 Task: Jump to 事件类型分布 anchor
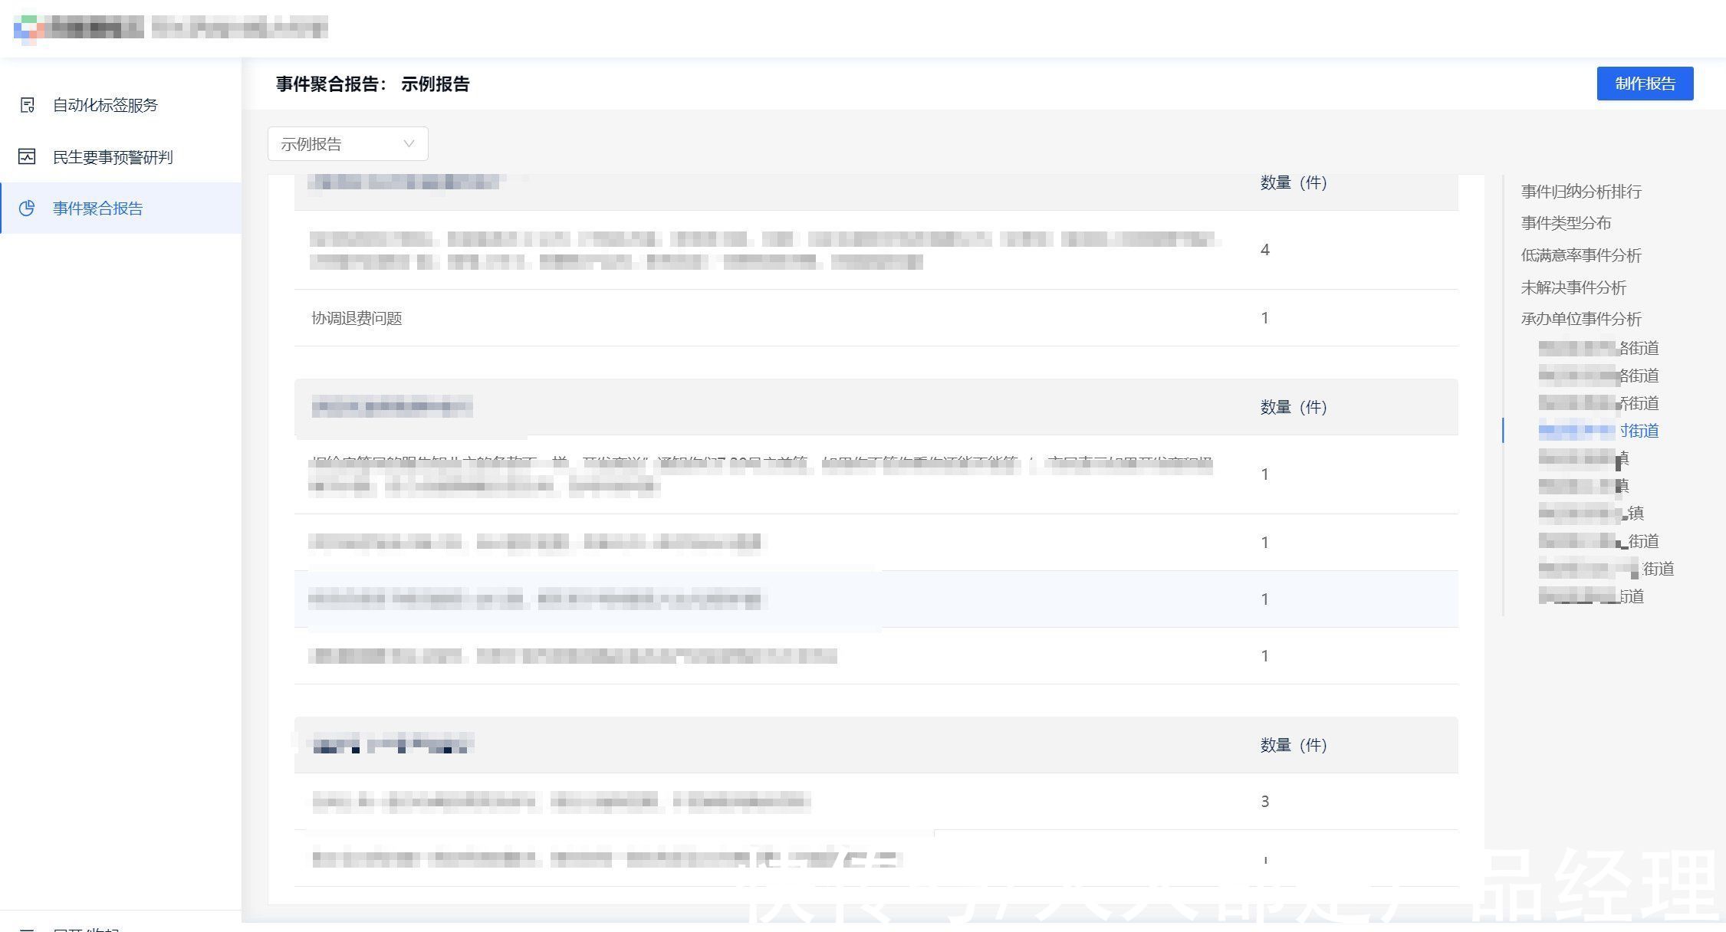1566,223
